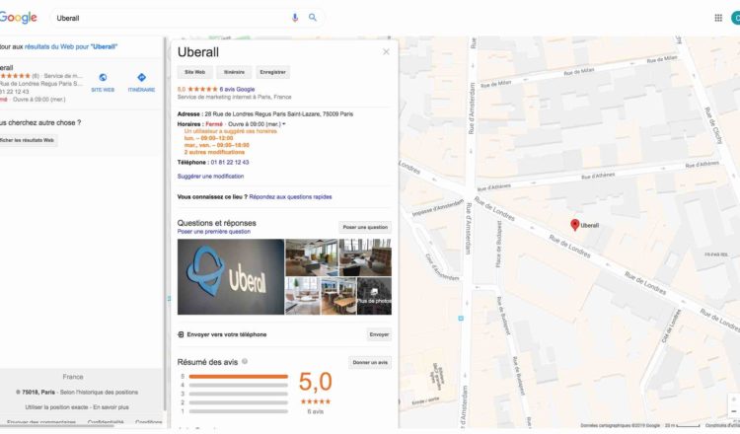Open Répondez aux questions rapides link
Image resolution: width=740 pixels, height=434 pixels.
(290, 197)
